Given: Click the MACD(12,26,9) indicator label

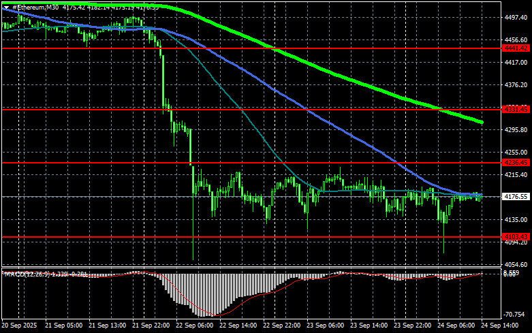Looking at the screenshot, I should click(x=25, y=274).
